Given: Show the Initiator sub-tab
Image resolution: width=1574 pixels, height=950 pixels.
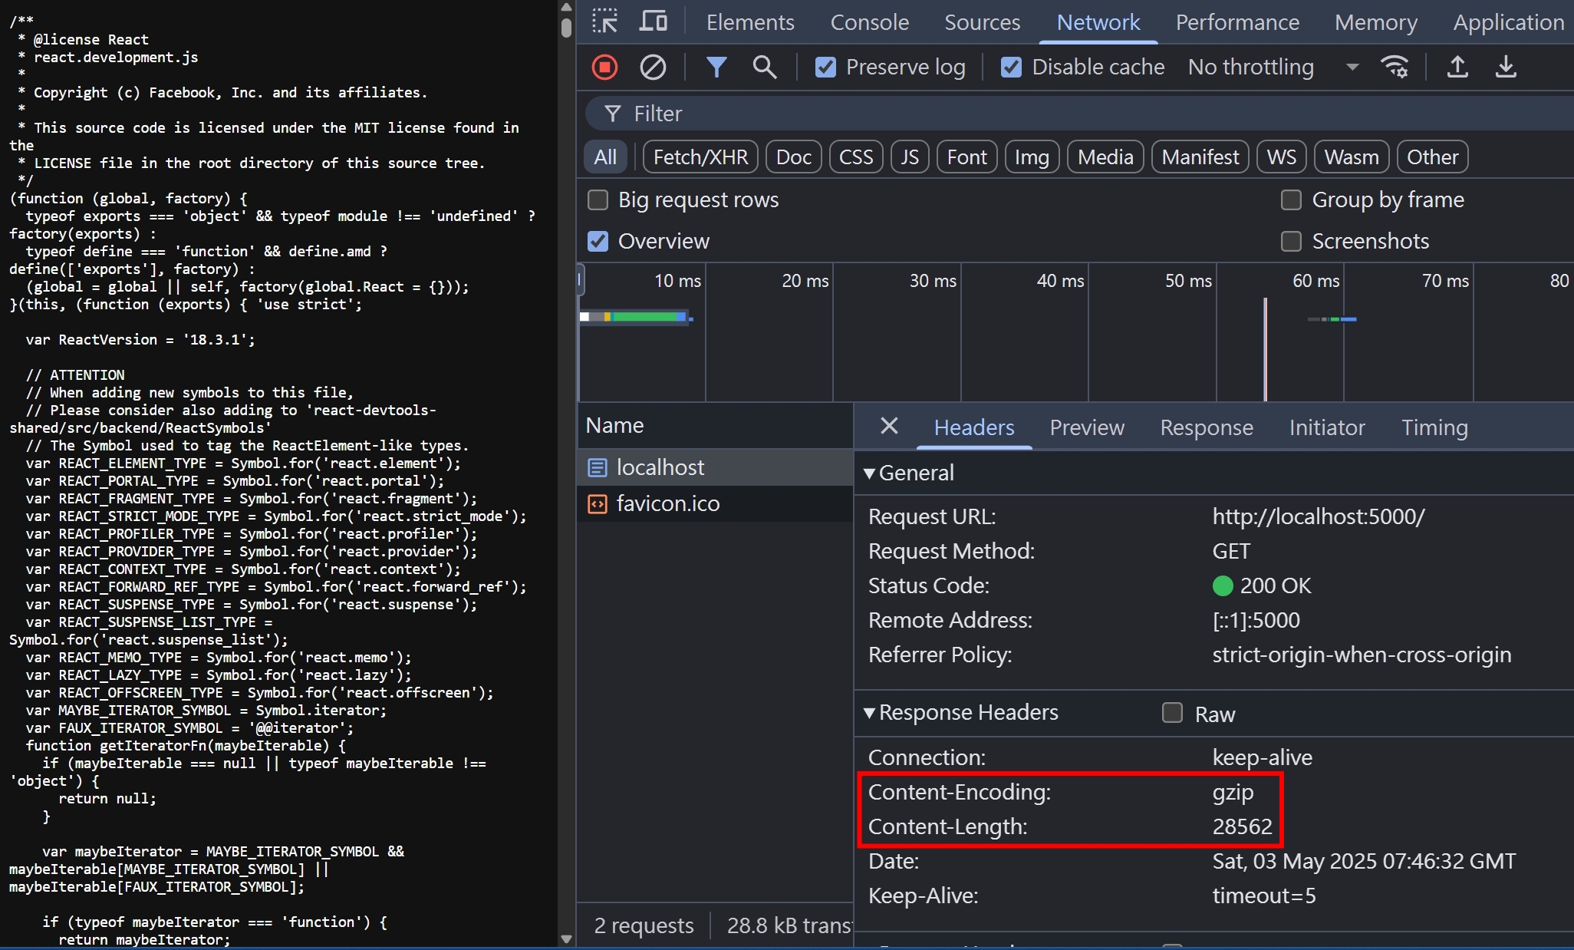Looking at the screenshot, I should tap(1327, 427).
